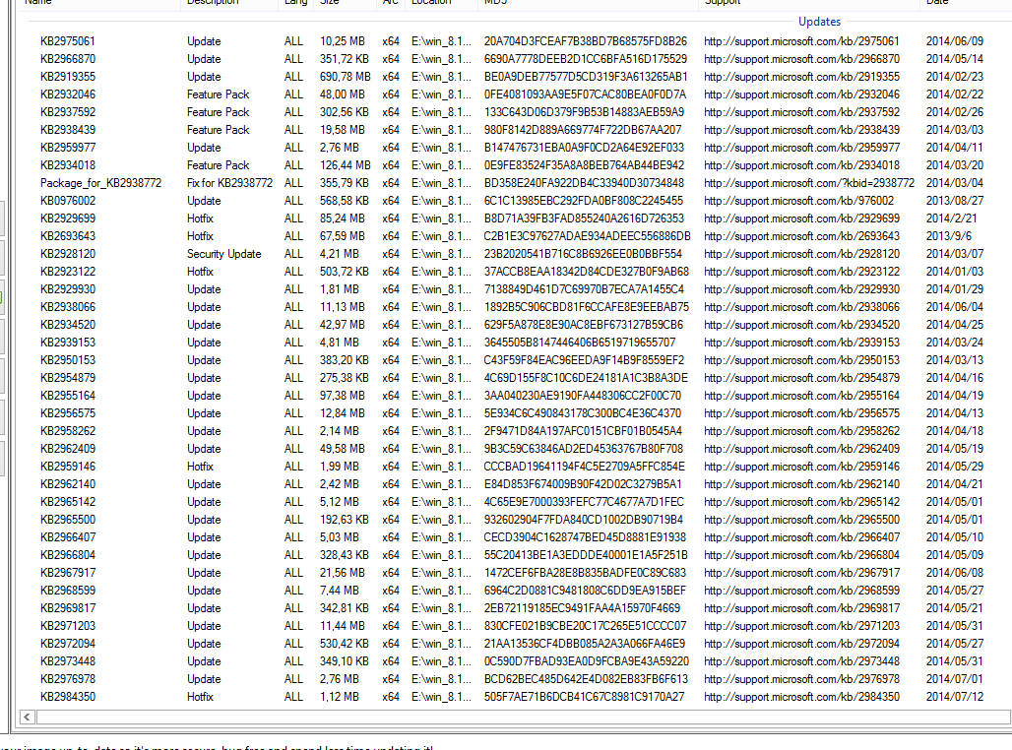Click the 690,78 MB size cell

(x=345, y=77)
